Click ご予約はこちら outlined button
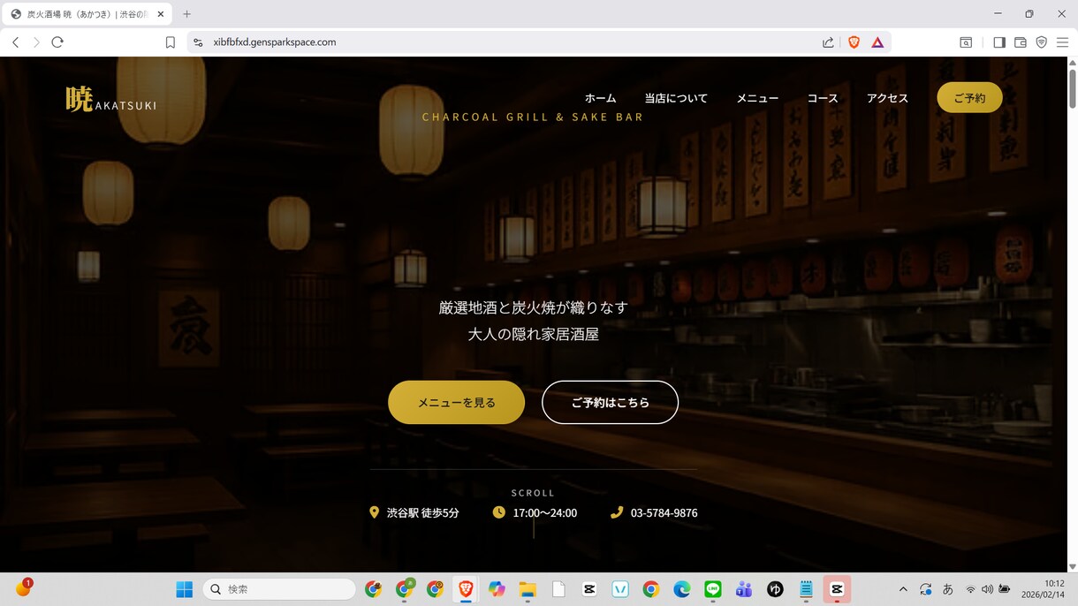 pyautogui.click(x=610, y=402)
